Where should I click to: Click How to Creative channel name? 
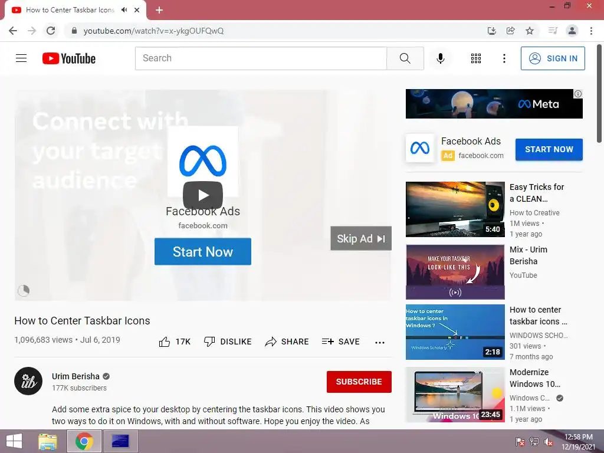[534, 212]
